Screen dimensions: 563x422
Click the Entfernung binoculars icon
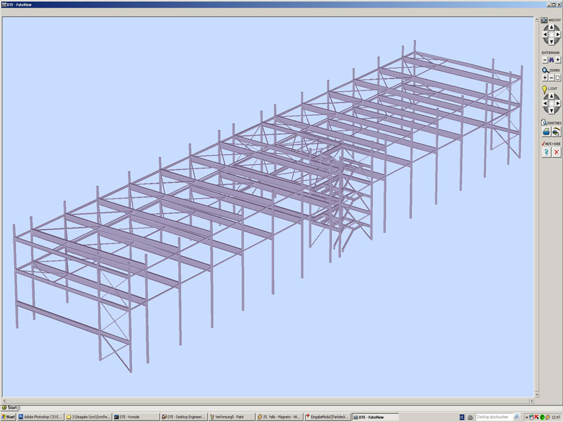click(x=551, y=60)
